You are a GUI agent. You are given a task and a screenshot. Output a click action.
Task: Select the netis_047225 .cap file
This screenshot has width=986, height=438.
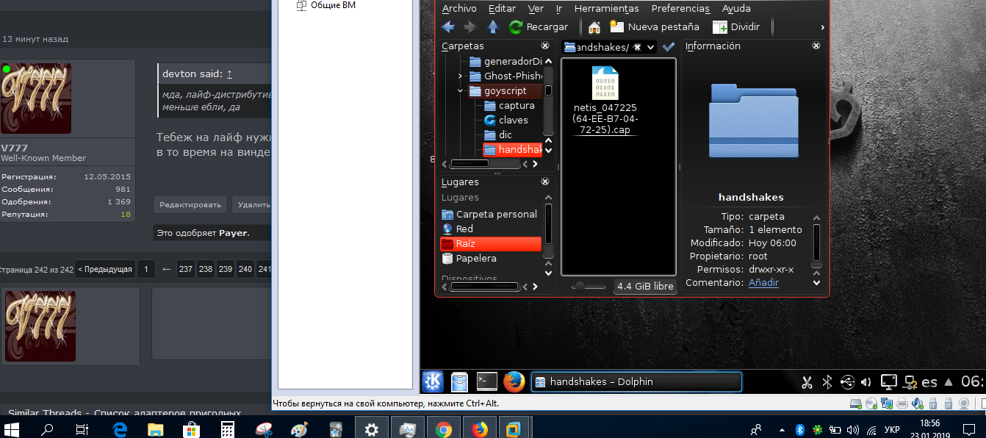[606, 101]
